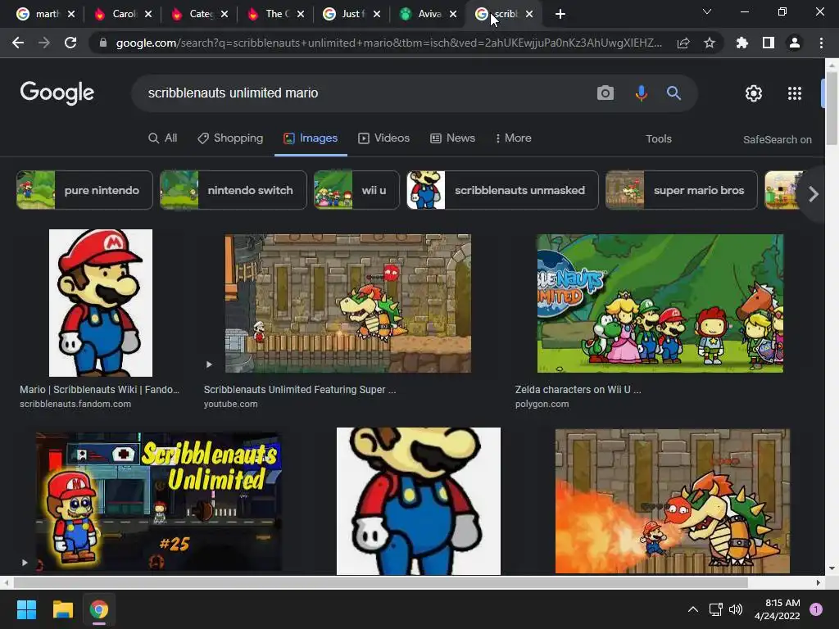Filter by pure nintendo chip

click(84, 190)
